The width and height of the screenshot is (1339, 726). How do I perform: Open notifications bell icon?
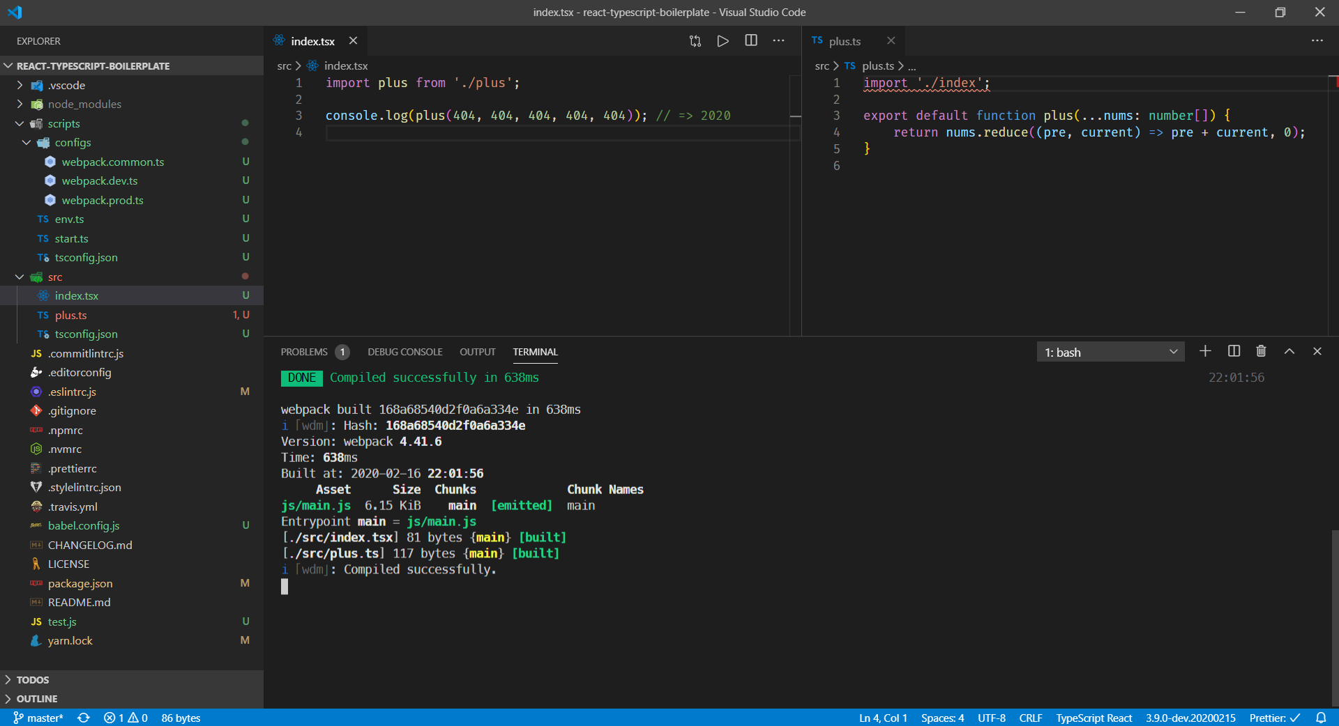[x=1321, y=718]
